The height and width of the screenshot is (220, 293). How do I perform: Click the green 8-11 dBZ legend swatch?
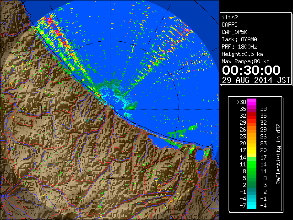coord(252,171)
